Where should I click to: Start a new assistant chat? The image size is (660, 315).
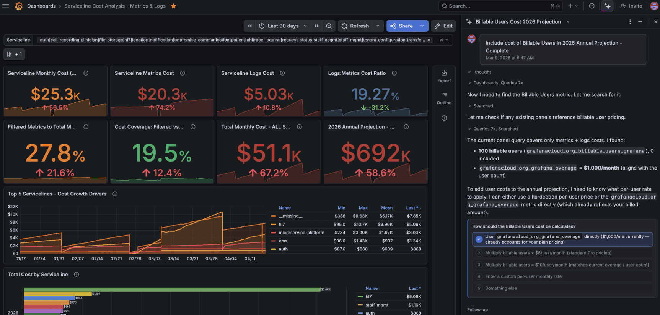click(640, 22)
